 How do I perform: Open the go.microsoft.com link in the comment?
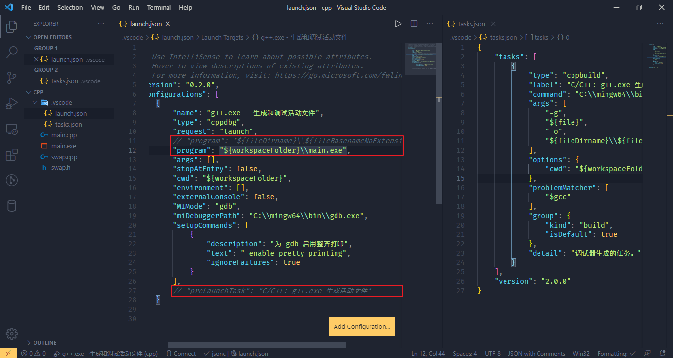(338, 75)
